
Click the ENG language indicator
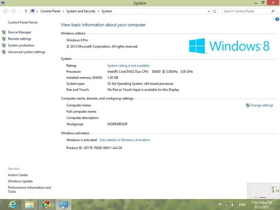(x=242, y=205)
